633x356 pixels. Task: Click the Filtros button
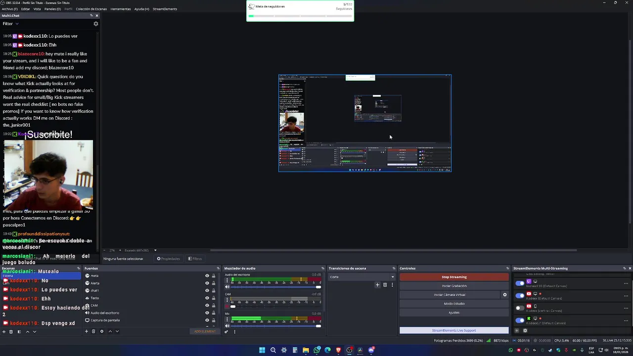[x=195, y=259]
